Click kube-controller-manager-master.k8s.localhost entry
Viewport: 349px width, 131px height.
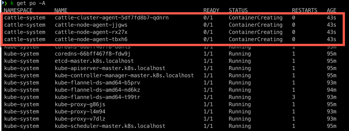pos(124,76)
